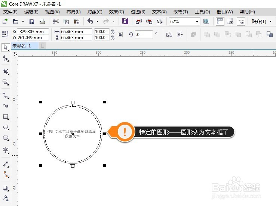
Task: Click the wrap text alignment icon
Action: coord(180,34)
